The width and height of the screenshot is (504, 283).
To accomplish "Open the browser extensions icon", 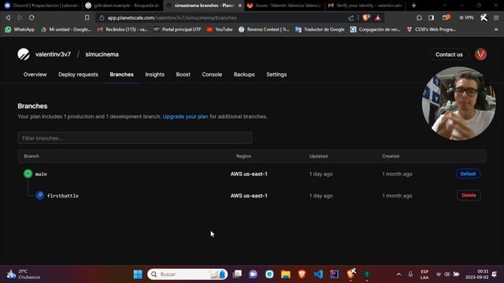I will pyautogui.click(x=419, y=17).
